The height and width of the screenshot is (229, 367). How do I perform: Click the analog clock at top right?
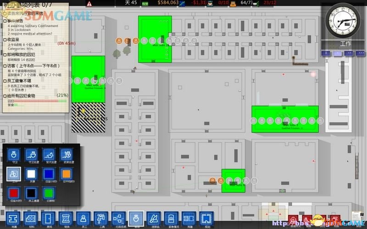[x=343, y=20]
